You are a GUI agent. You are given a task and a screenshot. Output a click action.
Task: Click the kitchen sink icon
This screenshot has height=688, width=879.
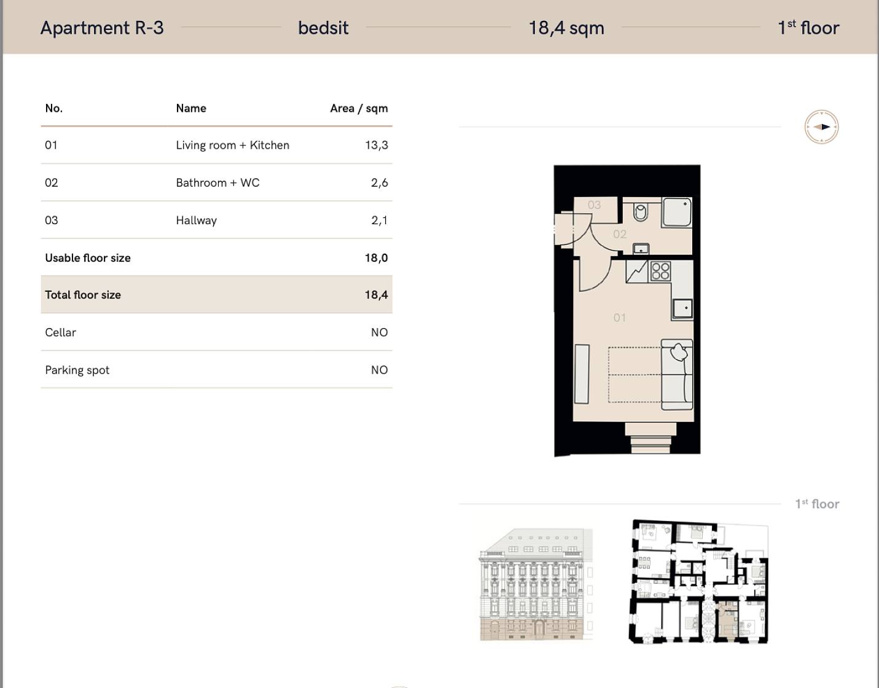[682, 308]
